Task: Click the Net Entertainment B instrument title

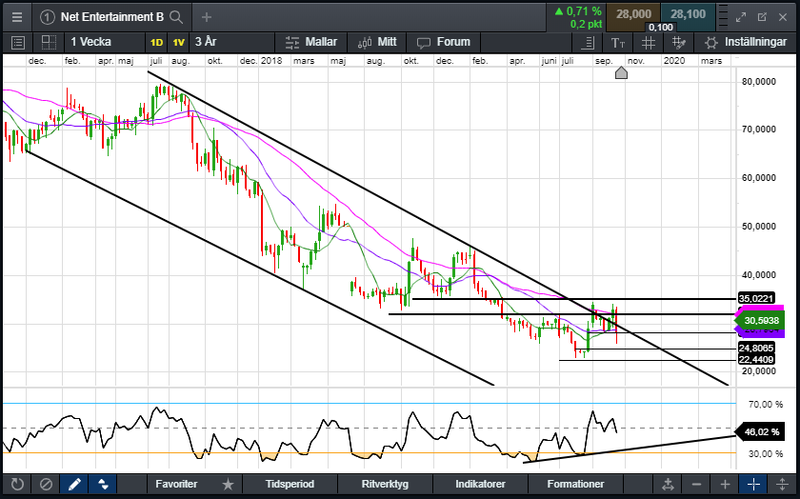Action: [111, 17]
